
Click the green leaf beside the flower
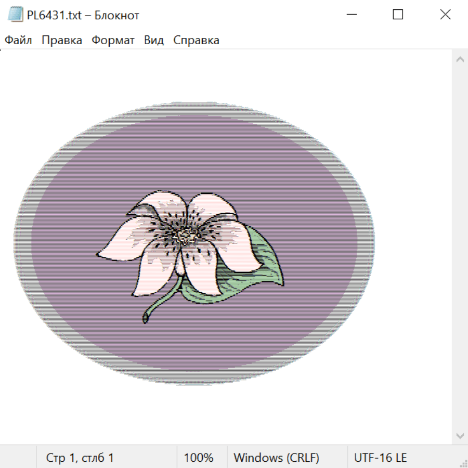260,270
